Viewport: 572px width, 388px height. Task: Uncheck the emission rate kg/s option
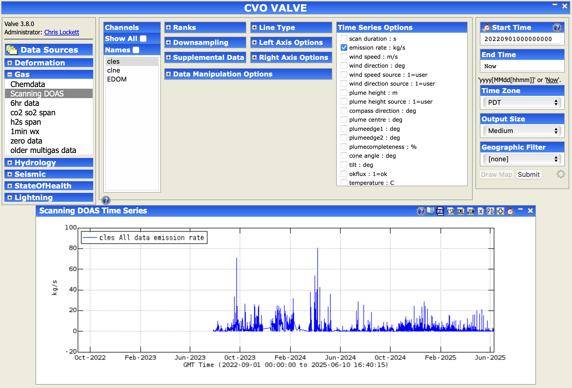click(x=344, y=48)
